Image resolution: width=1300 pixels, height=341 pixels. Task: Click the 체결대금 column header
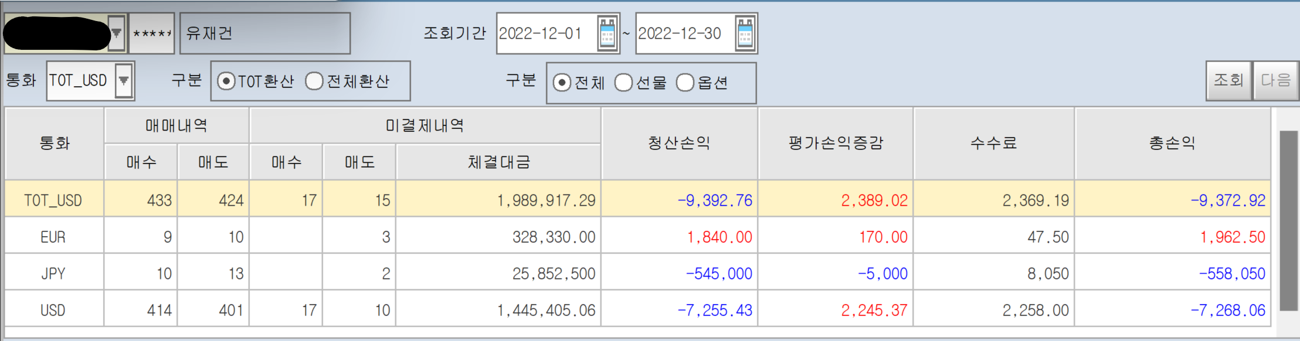tap(498, 162)
